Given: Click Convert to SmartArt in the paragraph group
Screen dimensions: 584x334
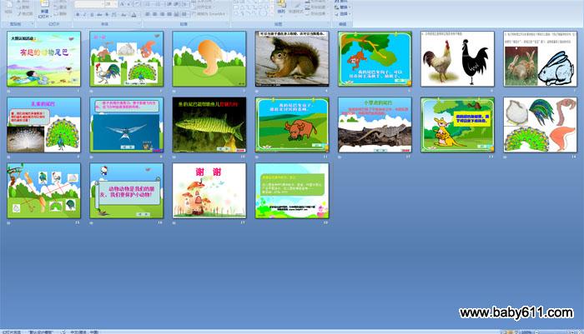Looking at the screenshot, I should coord(209,14).
